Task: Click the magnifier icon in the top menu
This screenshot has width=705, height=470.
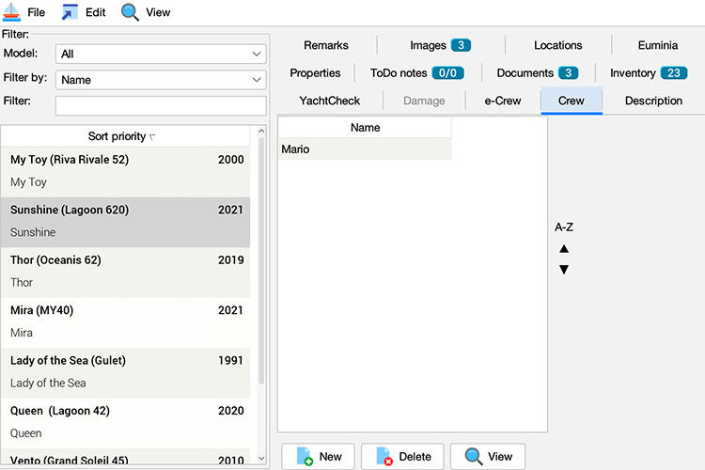Action: click(x=130, y=12)
